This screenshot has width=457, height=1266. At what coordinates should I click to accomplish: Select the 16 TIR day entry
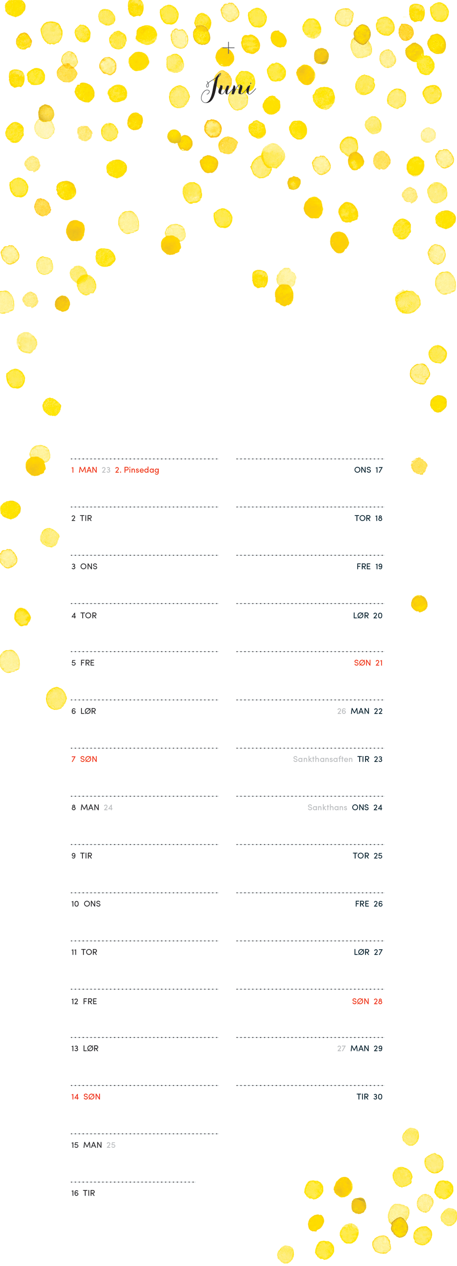tap(83, 1193)
